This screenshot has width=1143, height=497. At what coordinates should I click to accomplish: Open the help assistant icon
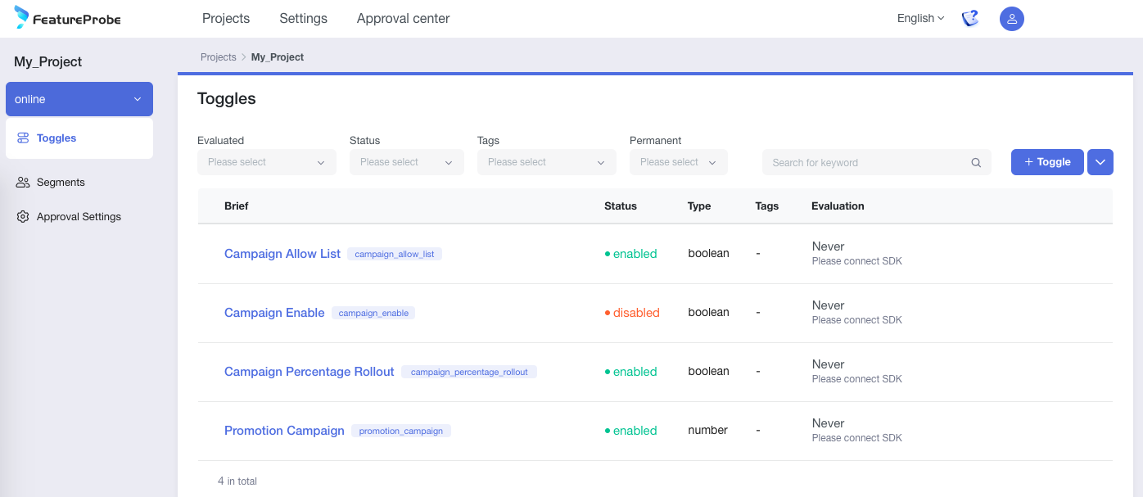pyautogui.click(x=970, y=18)
